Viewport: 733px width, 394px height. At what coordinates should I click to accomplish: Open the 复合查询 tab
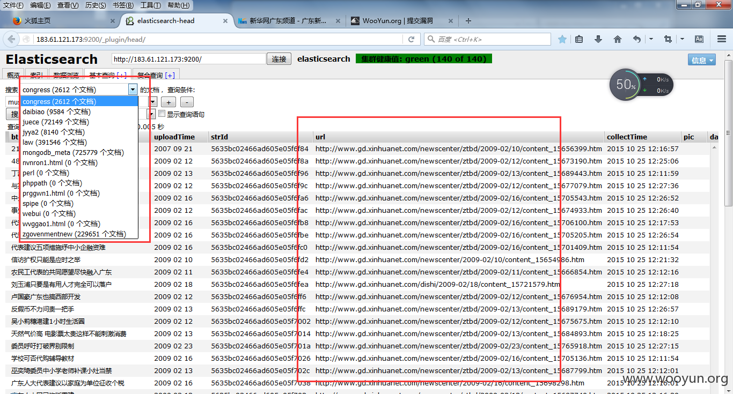point(156,75)
